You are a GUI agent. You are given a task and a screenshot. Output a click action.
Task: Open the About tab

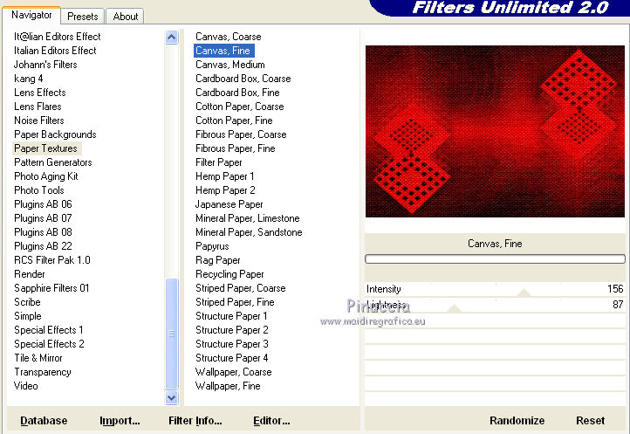pos(126,17)
